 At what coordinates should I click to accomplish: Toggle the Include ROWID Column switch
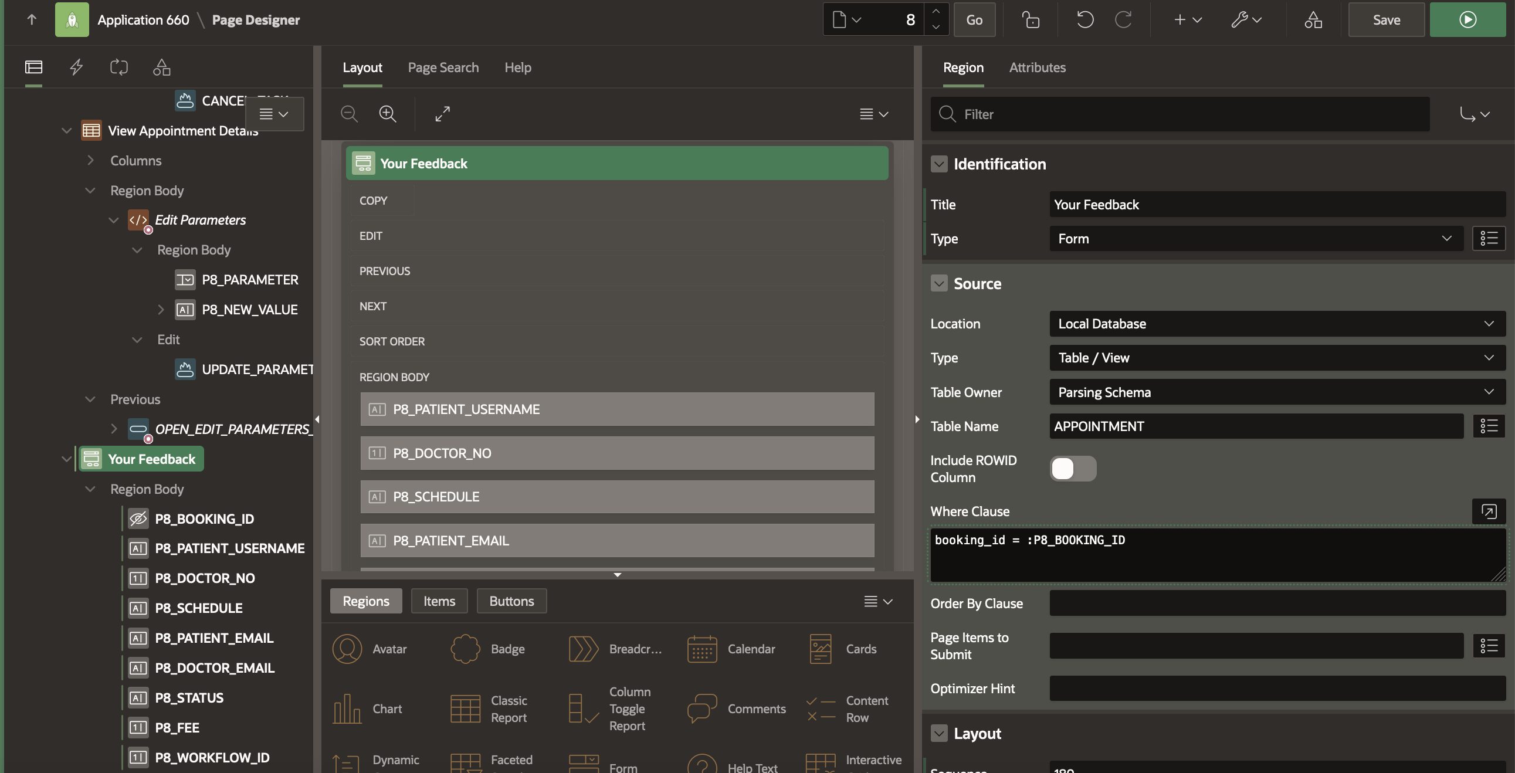(x=1073, y=468)
